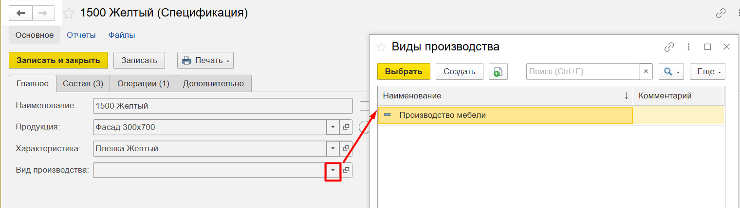
Task: Expand the Продукция dropdown list
Action: click(333, 127)
